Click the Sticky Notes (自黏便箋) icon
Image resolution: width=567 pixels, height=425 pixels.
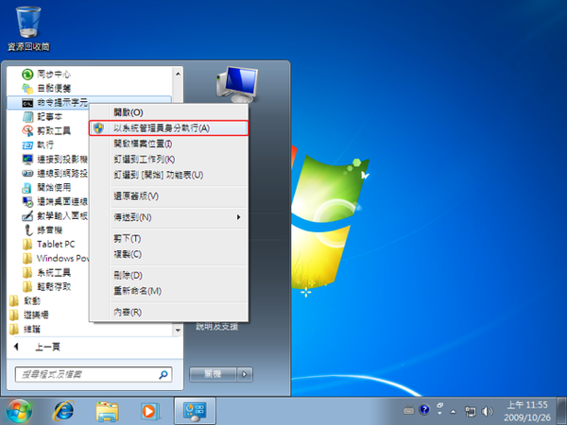click(x=27, y=88)
